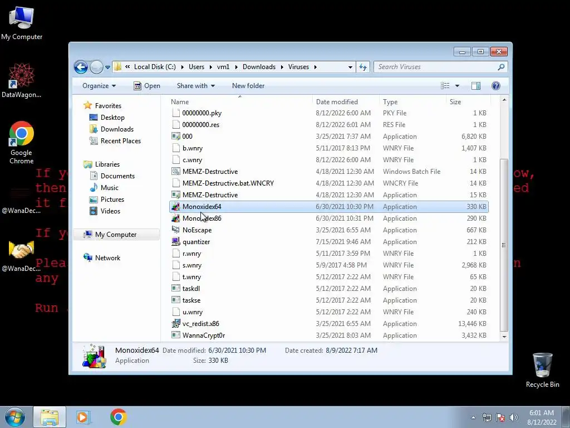Click the taskbar clock showing 6:01 AM
Screen dimensions: 570x428
(542, 417)
